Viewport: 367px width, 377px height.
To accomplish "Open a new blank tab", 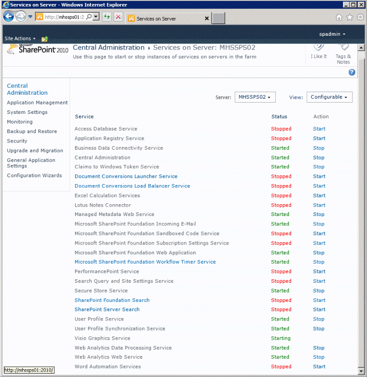I will coord(218,19).
